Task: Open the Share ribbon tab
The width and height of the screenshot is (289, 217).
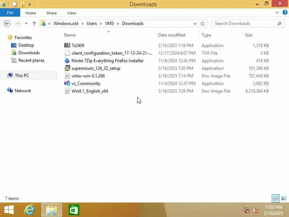Action: click(x=51, y=13)
